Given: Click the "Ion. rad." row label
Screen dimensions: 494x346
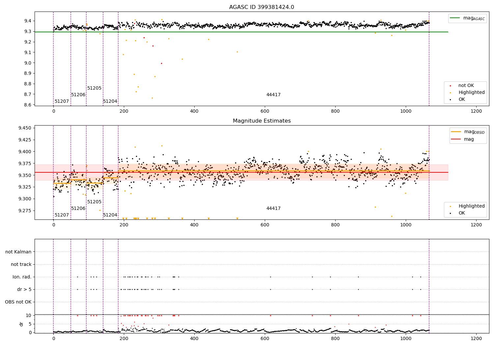Looking at the screenshot, I should [22, 277].
